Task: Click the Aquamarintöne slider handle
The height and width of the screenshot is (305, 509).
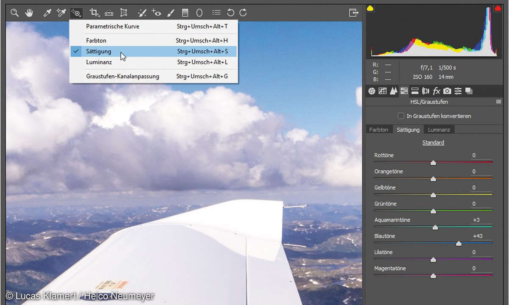Action: [435, 227]
